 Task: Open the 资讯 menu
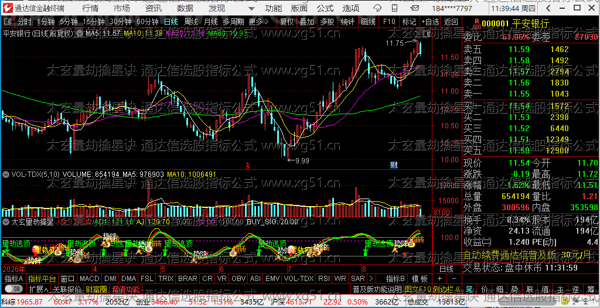pyautogui.click(x=154, y=8)
